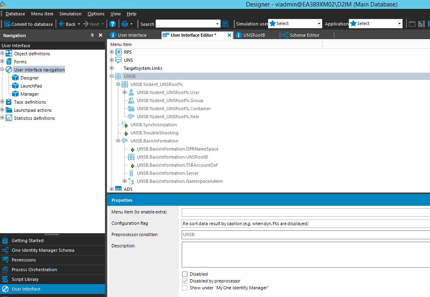Click the Task definitions icon
The height and width of the screenshot is (297, 430).
click(x=9, y=102)
